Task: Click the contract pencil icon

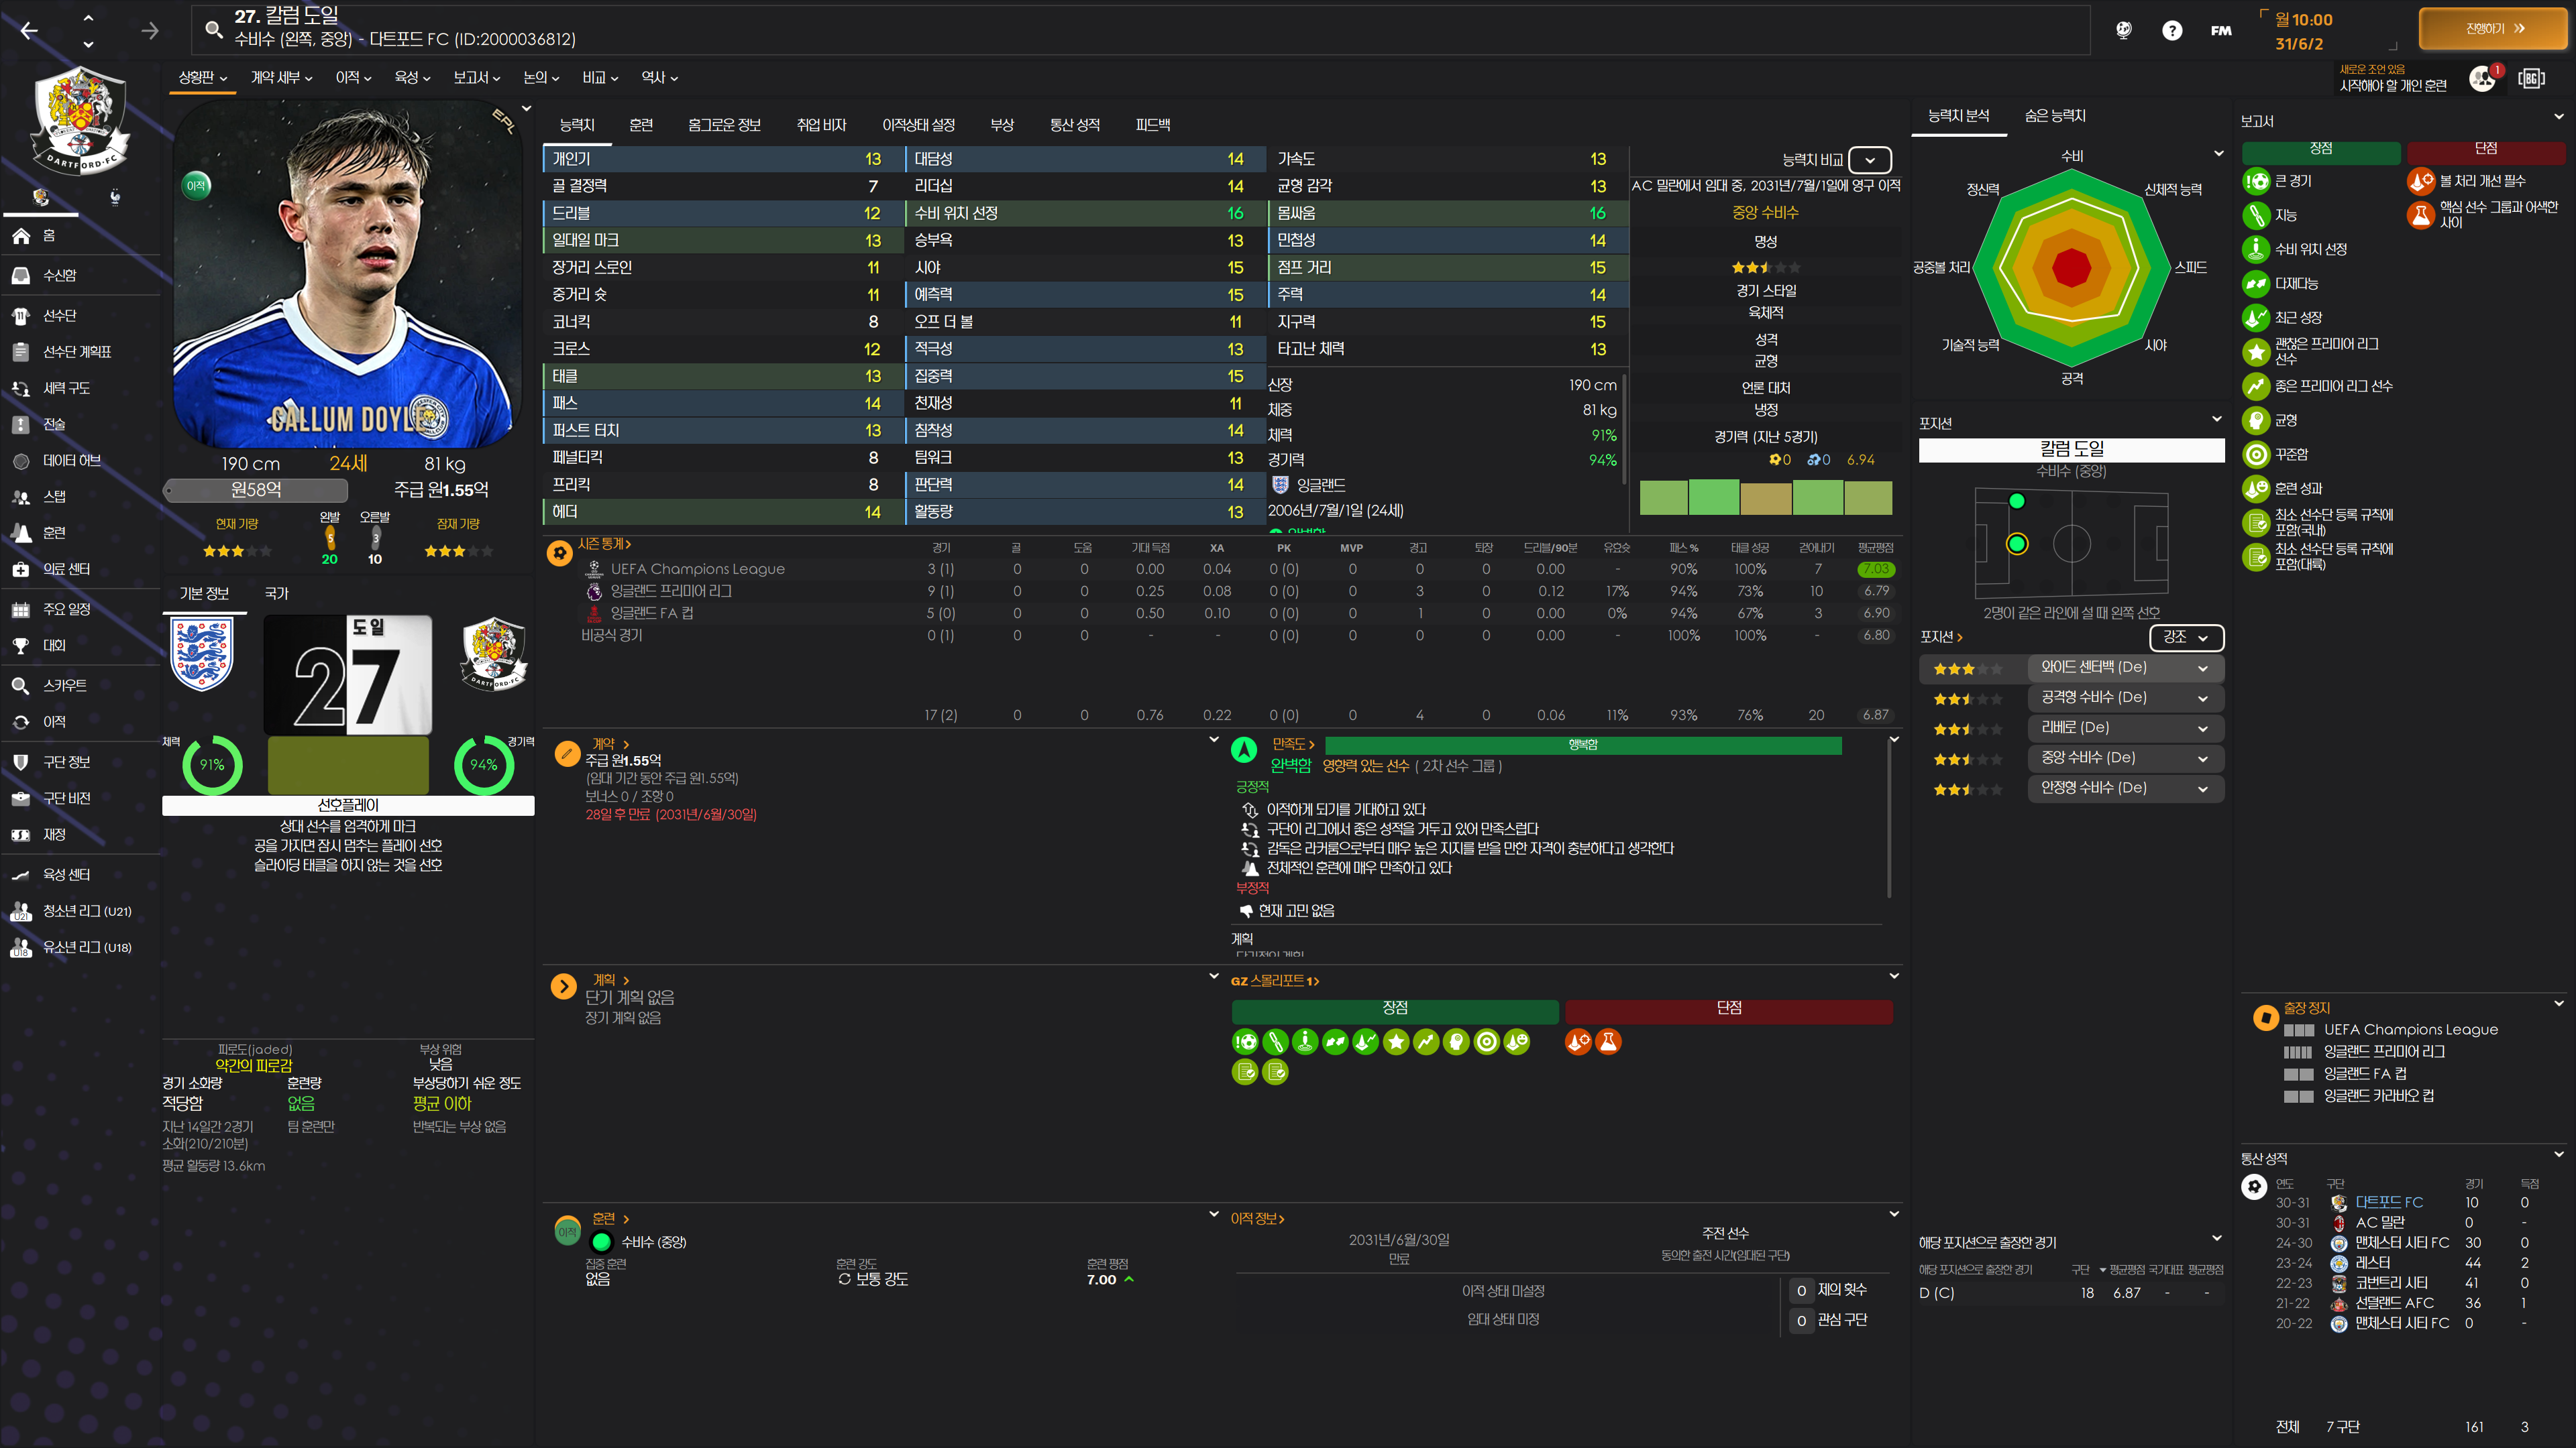Action: click(x=567, y=753)
